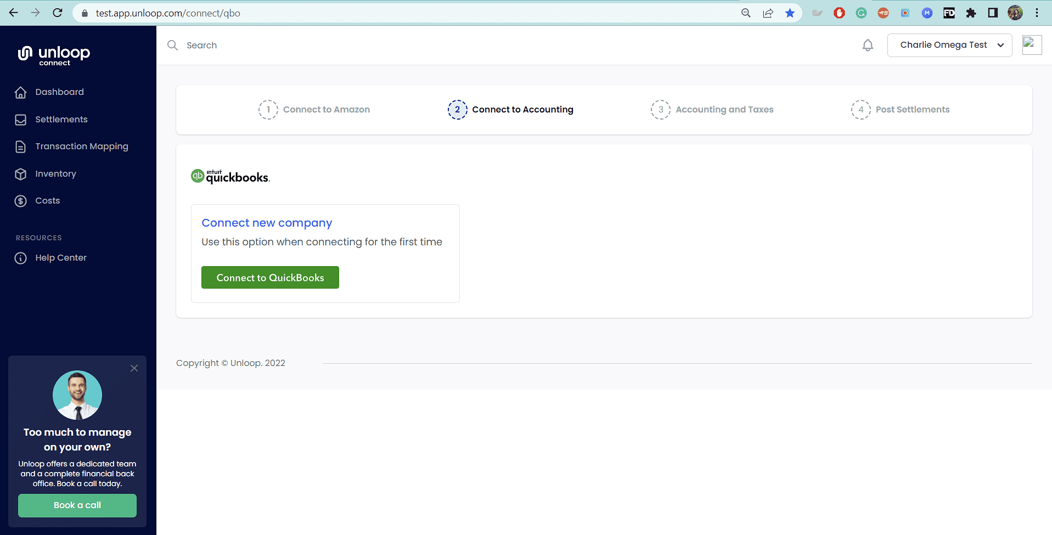The height and width of the screenshot is (535, 1052).
Task: Close the Book a call promo card
Action: [x=134, y=368]
